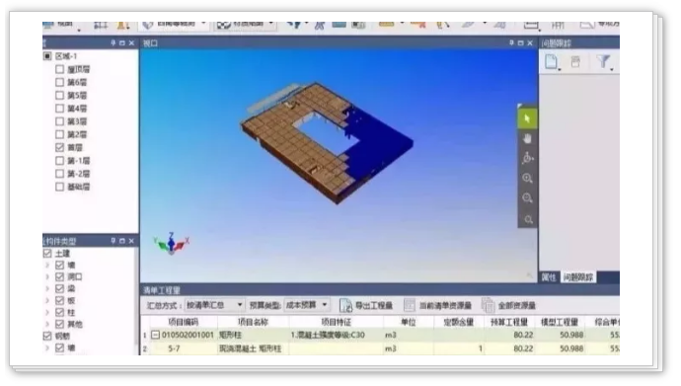Switch to the 属性 tab
The height and width of the screenshot is (386, 681).
[549, 277]
